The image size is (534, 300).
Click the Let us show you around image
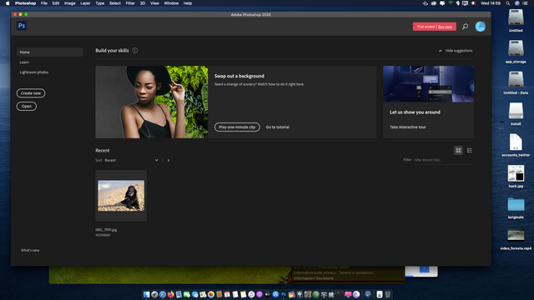click(x=428, y=84)
